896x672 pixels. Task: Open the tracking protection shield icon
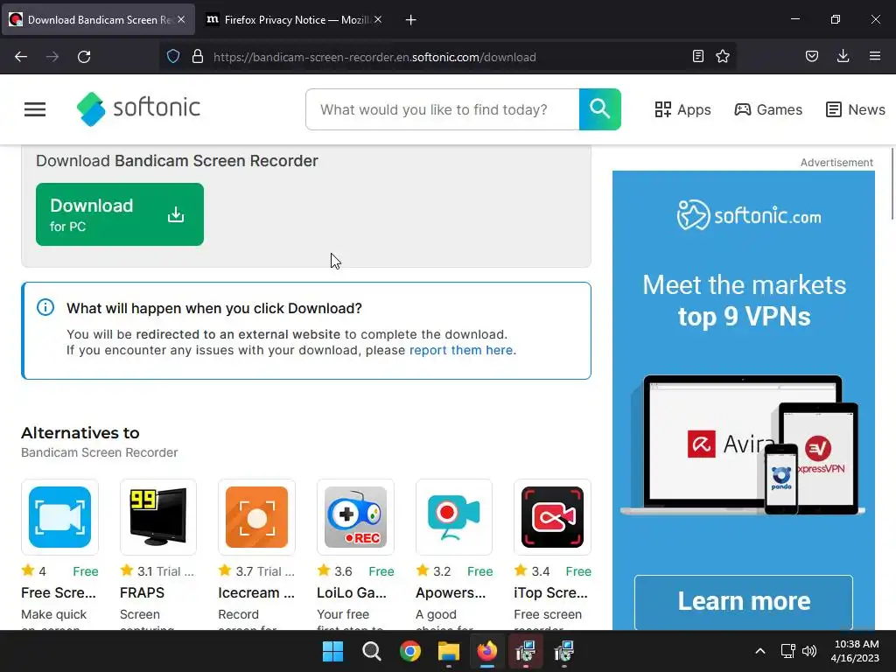point(173,57)
